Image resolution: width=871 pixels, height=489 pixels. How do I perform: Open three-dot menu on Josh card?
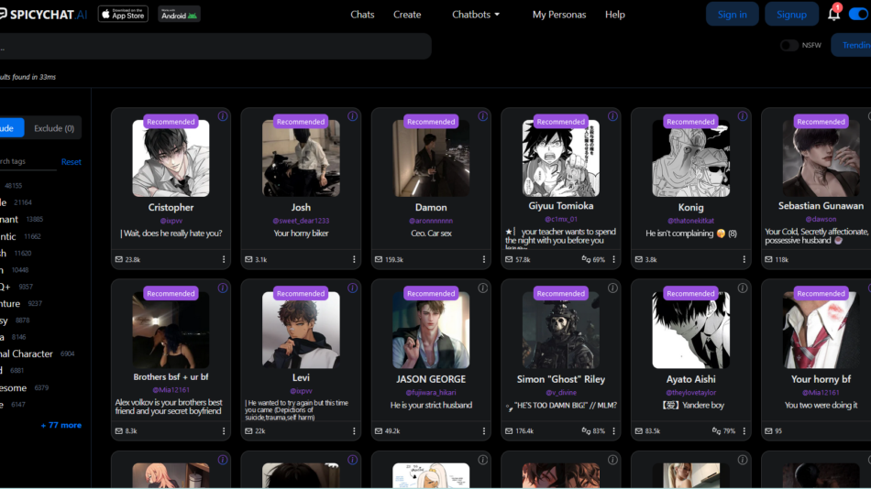354,259
